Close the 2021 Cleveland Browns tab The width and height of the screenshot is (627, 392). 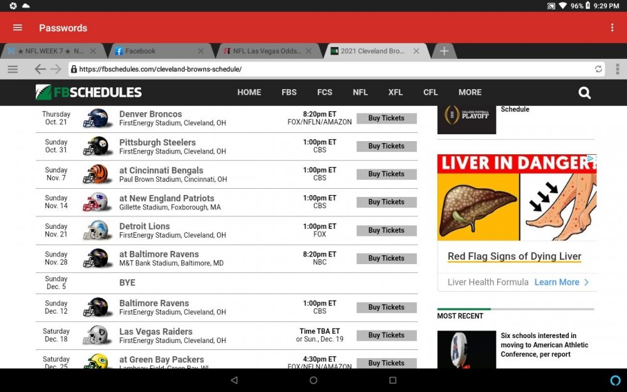416,51
